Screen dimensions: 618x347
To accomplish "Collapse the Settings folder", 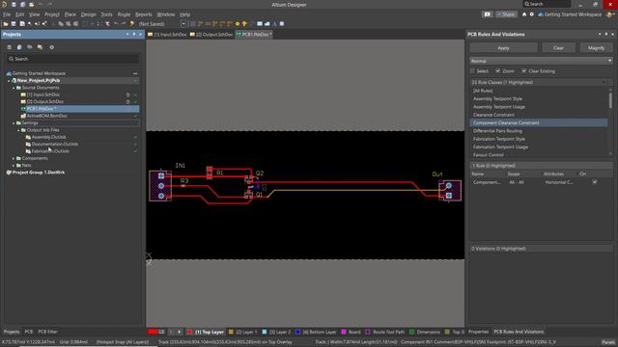I will (x=14, y=122).
